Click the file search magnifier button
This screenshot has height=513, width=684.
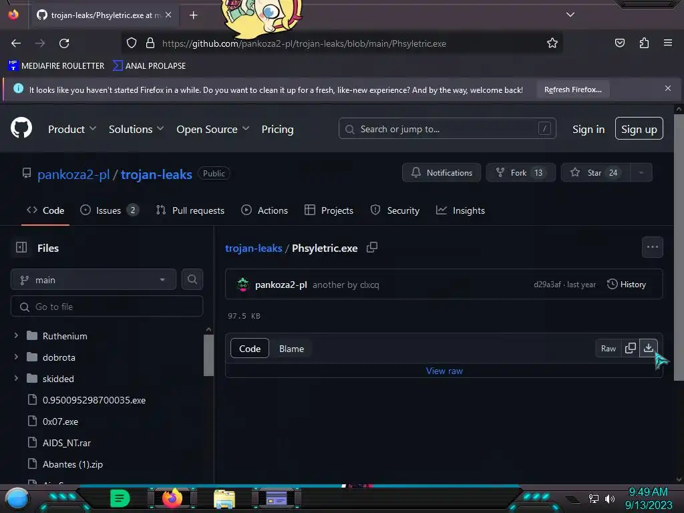pos(192,280)
